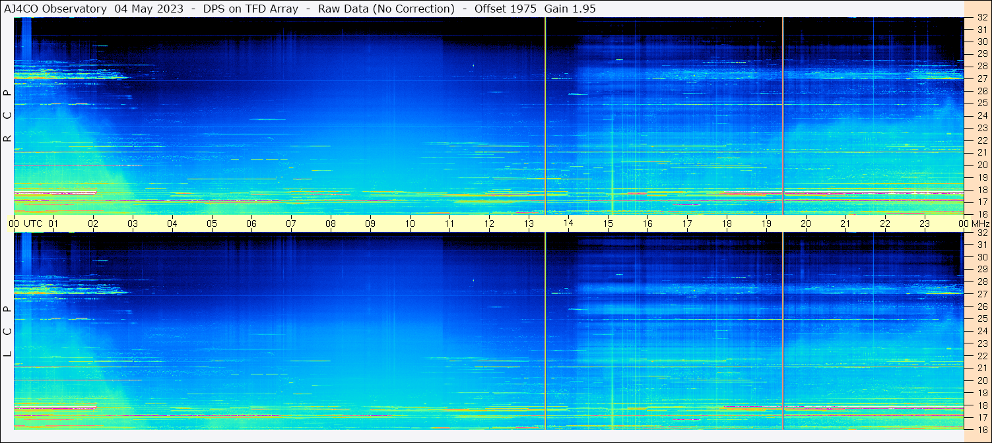The height and width of the screenshot is (443, 992).
Task: Select hour "21" on the UTC axis
Action: coord(845,223)
